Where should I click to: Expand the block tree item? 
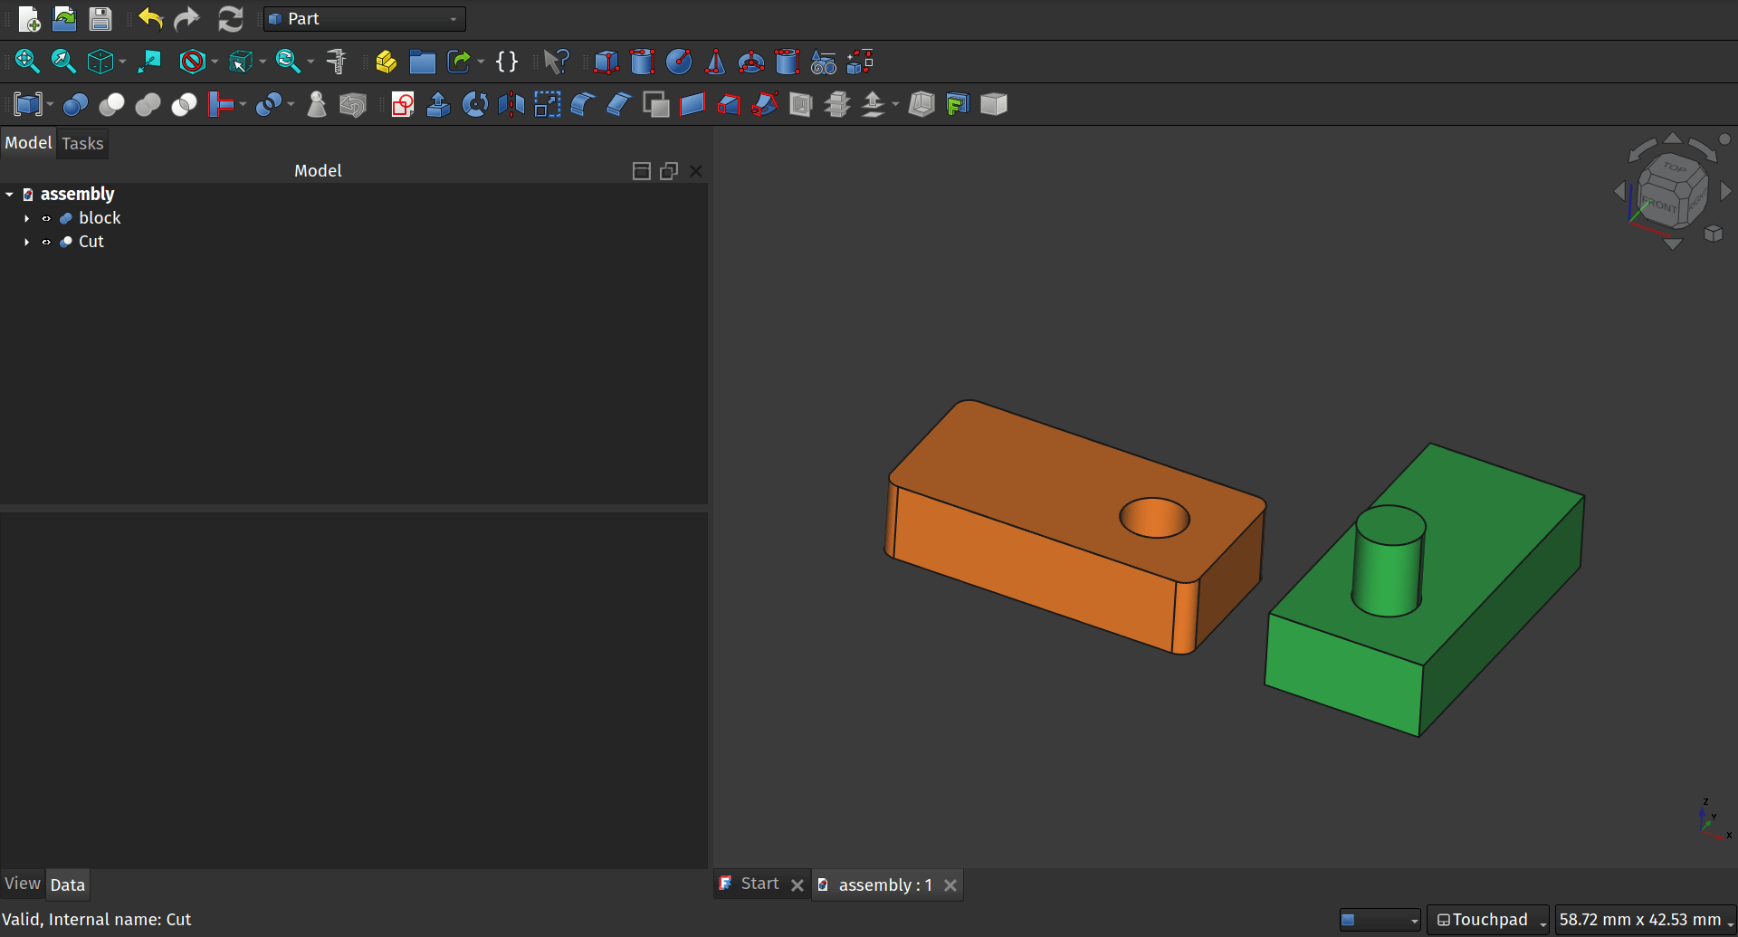pos(26,218)
